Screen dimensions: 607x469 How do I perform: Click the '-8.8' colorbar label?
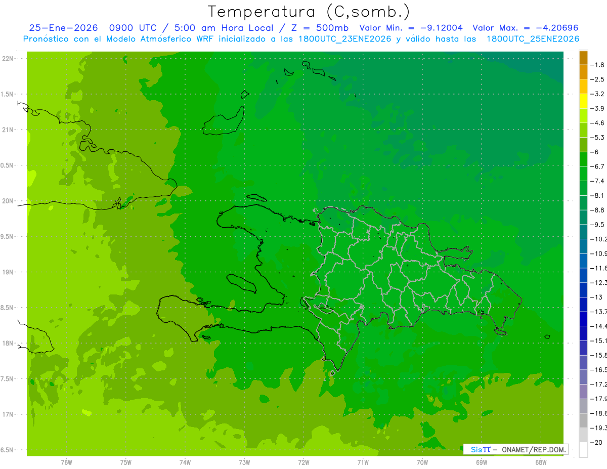point(597,210)
